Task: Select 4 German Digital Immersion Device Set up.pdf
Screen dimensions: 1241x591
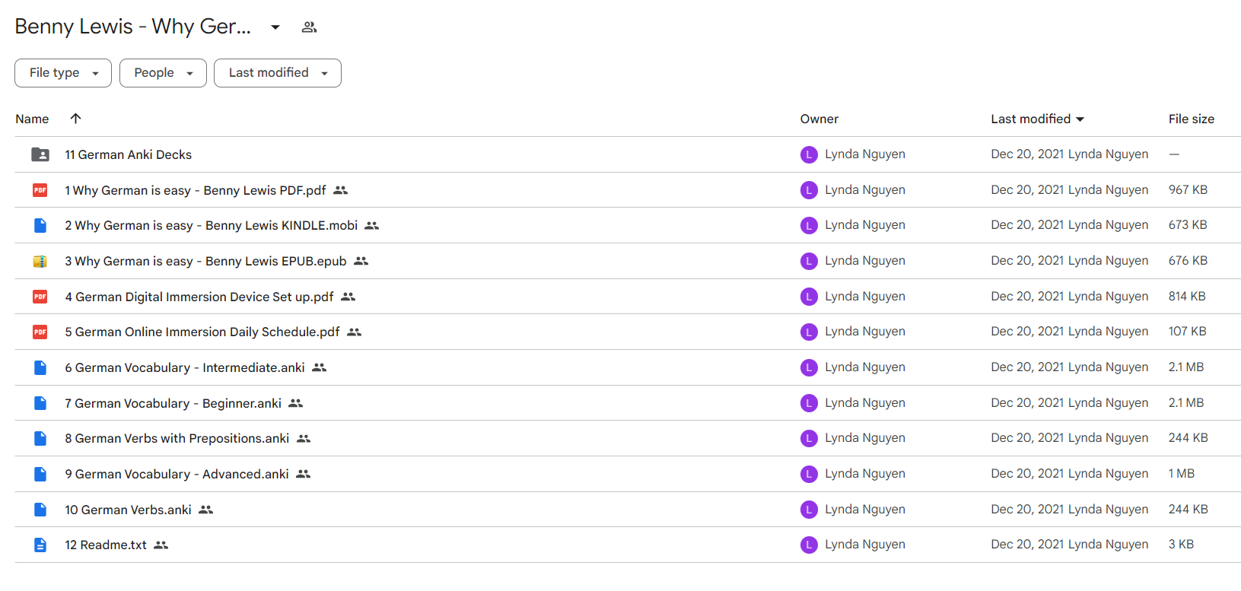Action: [199, 297]
